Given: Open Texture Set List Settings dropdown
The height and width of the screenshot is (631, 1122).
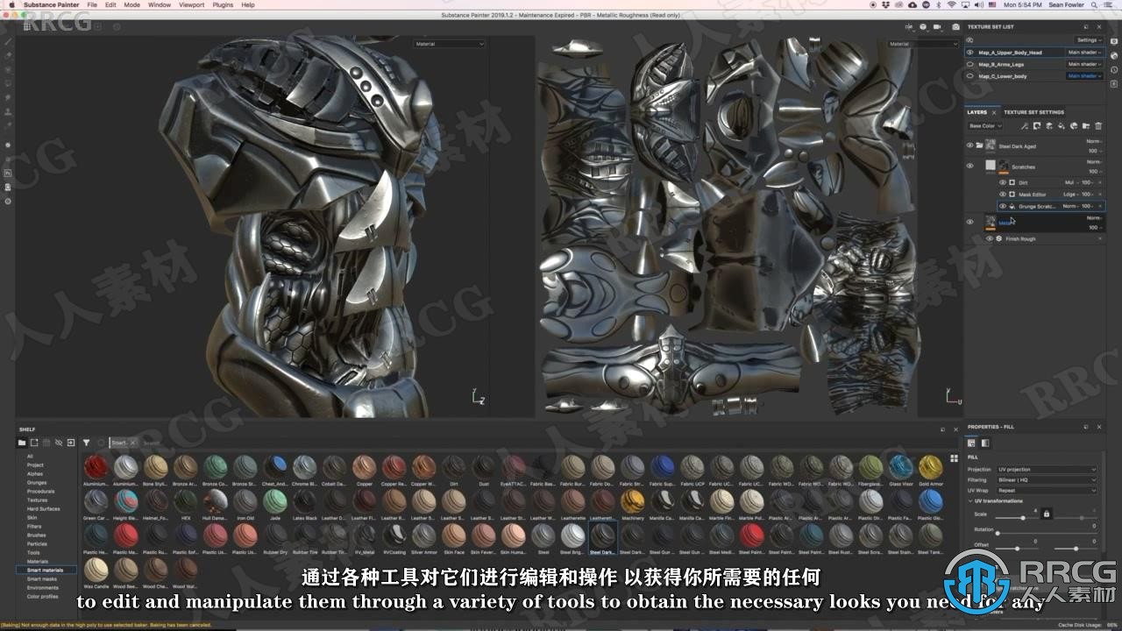Looking at the screenshot, I should (x=1088, y=40).
